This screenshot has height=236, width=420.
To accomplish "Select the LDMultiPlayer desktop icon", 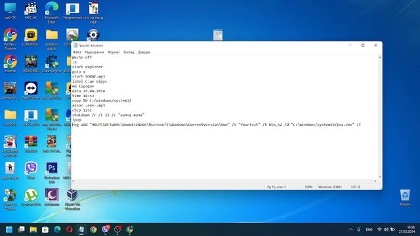I will pyautogui.click(x=31, y=37).
